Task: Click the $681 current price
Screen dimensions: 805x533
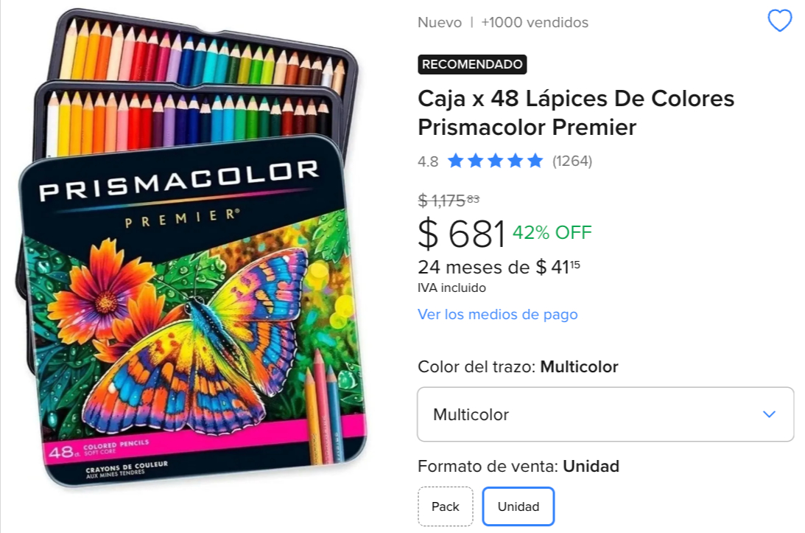Action: tap(462, 234)
